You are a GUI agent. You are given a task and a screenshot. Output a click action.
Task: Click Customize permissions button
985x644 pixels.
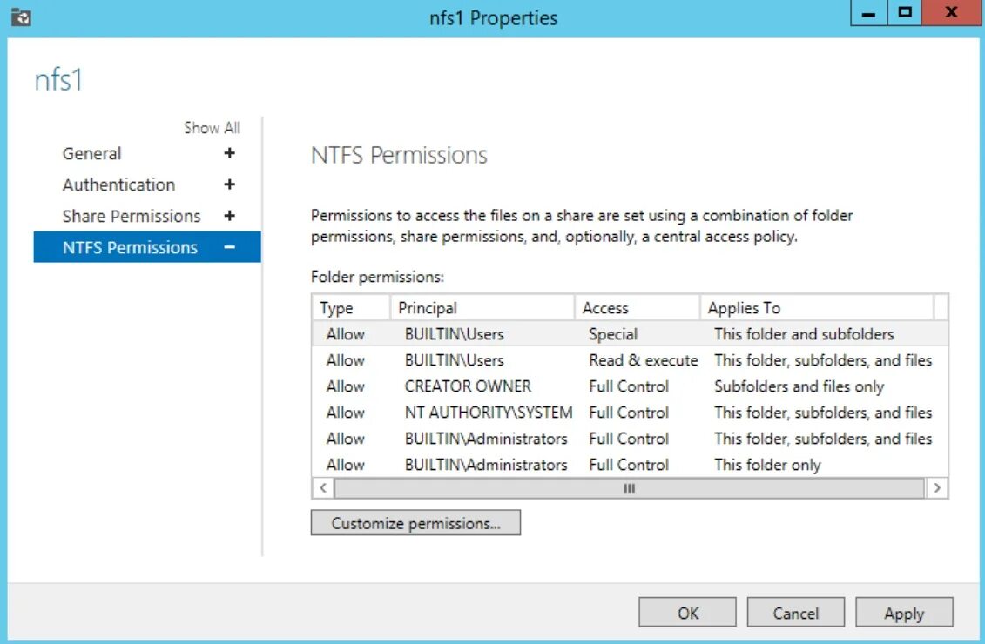(x=415, y=523)
